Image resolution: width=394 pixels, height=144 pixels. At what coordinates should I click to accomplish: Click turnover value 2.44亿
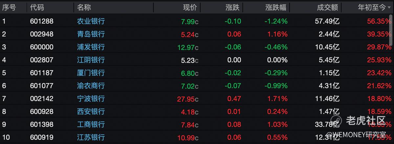coord(329,34)
